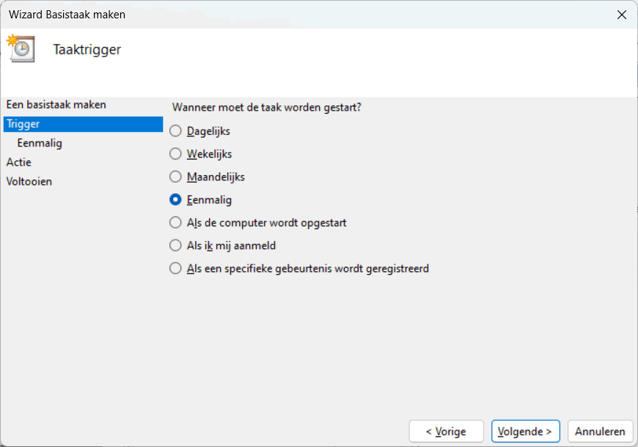The height and width of the screenshot is (447, 638).
Task: Cancel the wizard with Annuleren
Action: (x=600, y=432)
